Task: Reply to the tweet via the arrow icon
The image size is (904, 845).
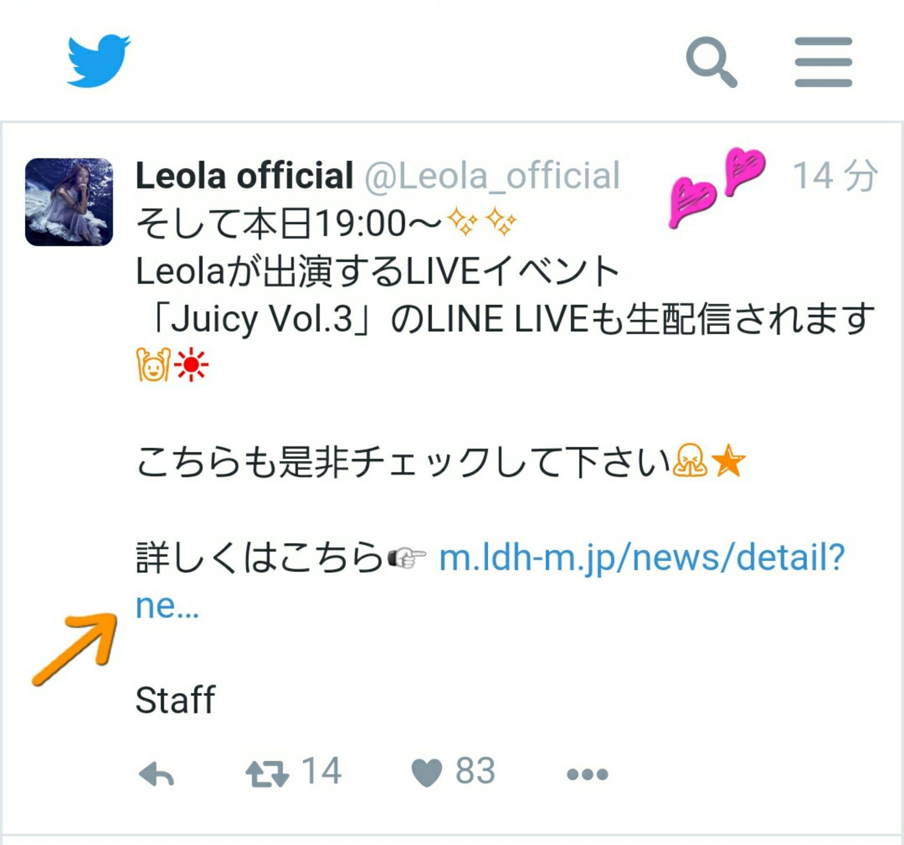Action: [157, 774]
